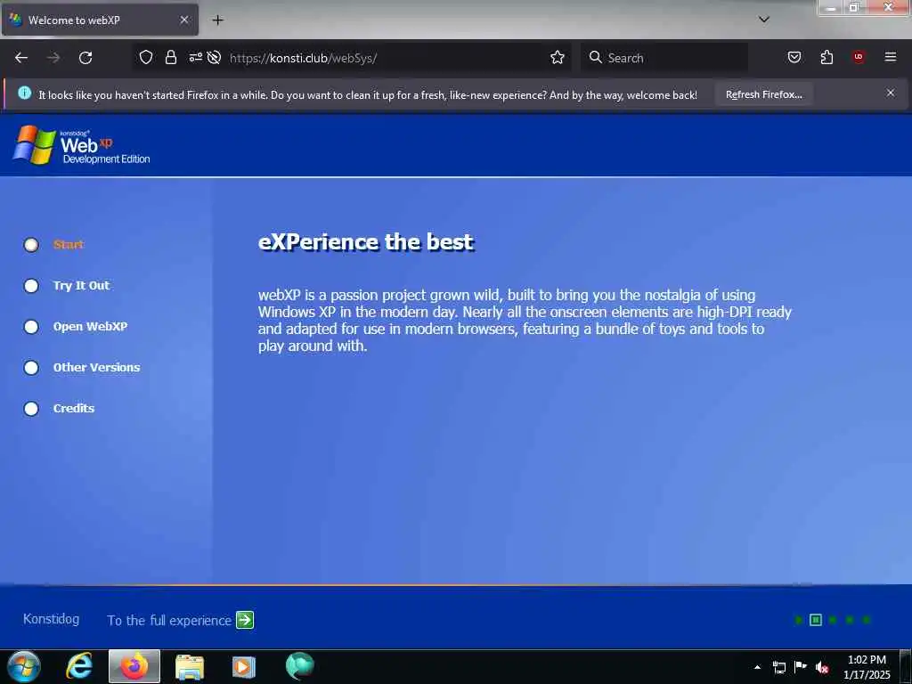Viewport: 912px width, 684px height.
Task: Go to the Credits menu label
Action: pos(74,408)
